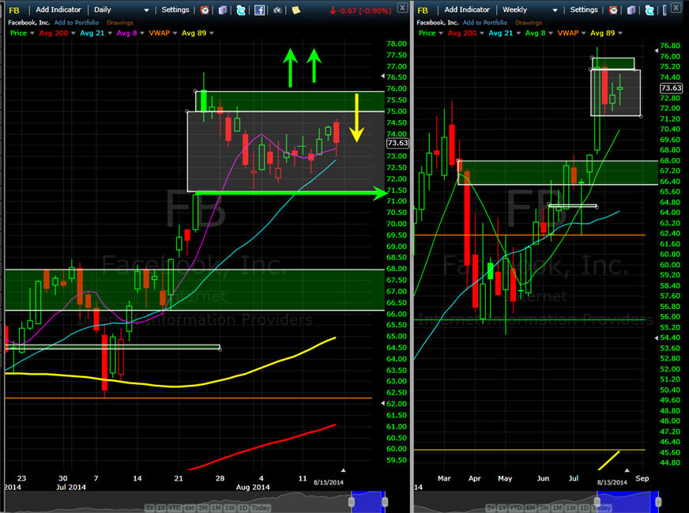The width and height of the screenshot is (689, 513).
Task: Select 1M range in Daily chart
Action: pyautogui.click(x=216, y=507)
